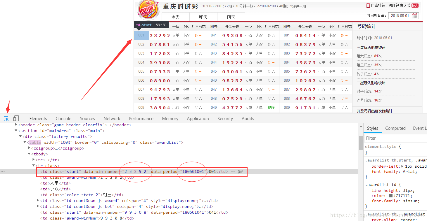
Task: Switch to the 昨天 results tab
Action: click(x=203, y=17)
